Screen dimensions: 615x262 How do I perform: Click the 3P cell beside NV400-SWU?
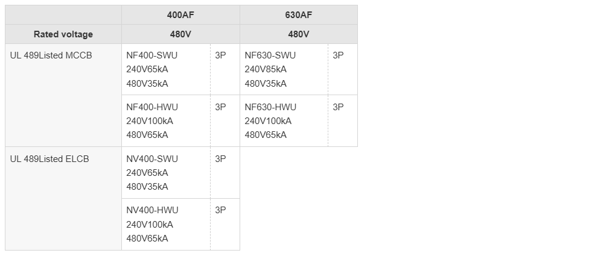[x=225, y=173]
